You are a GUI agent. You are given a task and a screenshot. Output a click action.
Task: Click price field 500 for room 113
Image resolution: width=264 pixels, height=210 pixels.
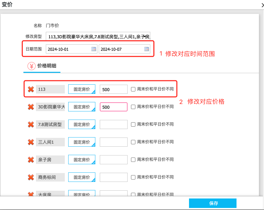114,89
